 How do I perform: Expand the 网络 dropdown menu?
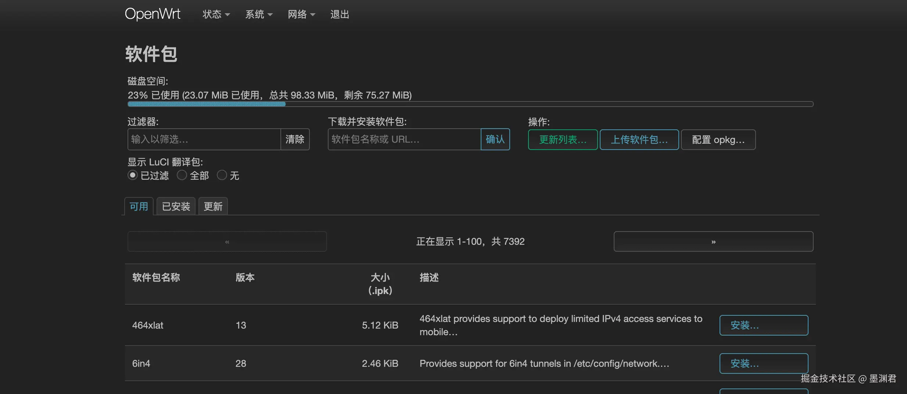pos(301,14)
